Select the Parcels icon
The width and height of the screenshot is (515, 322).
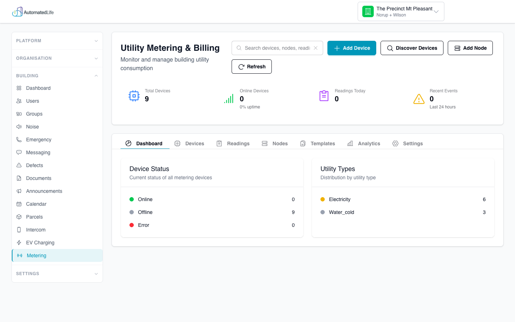[20, 217]
